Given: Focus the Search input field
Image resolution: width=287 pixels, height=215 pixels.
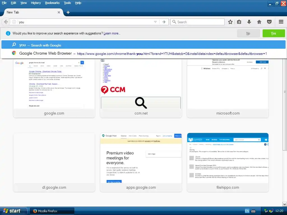Looking at the screenshot, I should point(197,22).
